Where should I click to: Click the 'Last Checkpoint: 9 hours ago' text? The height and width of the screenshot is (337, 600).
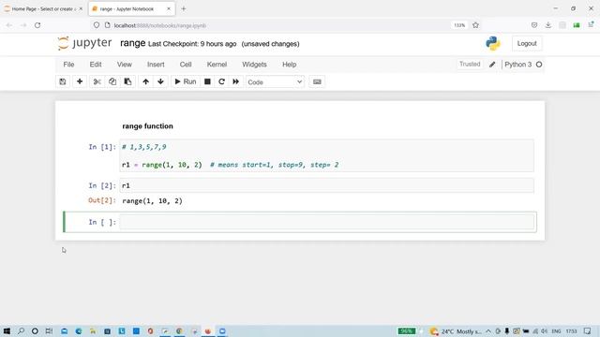click(192, 44)
